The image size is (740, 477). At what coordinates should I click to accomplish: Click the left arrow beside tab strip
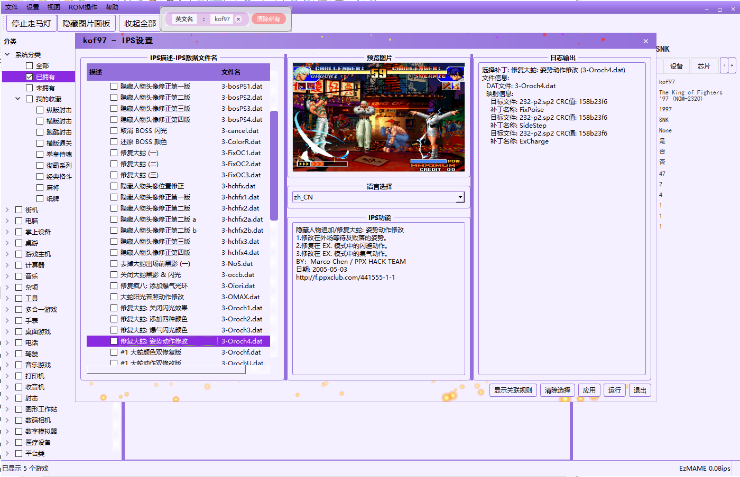click(724, 65)
